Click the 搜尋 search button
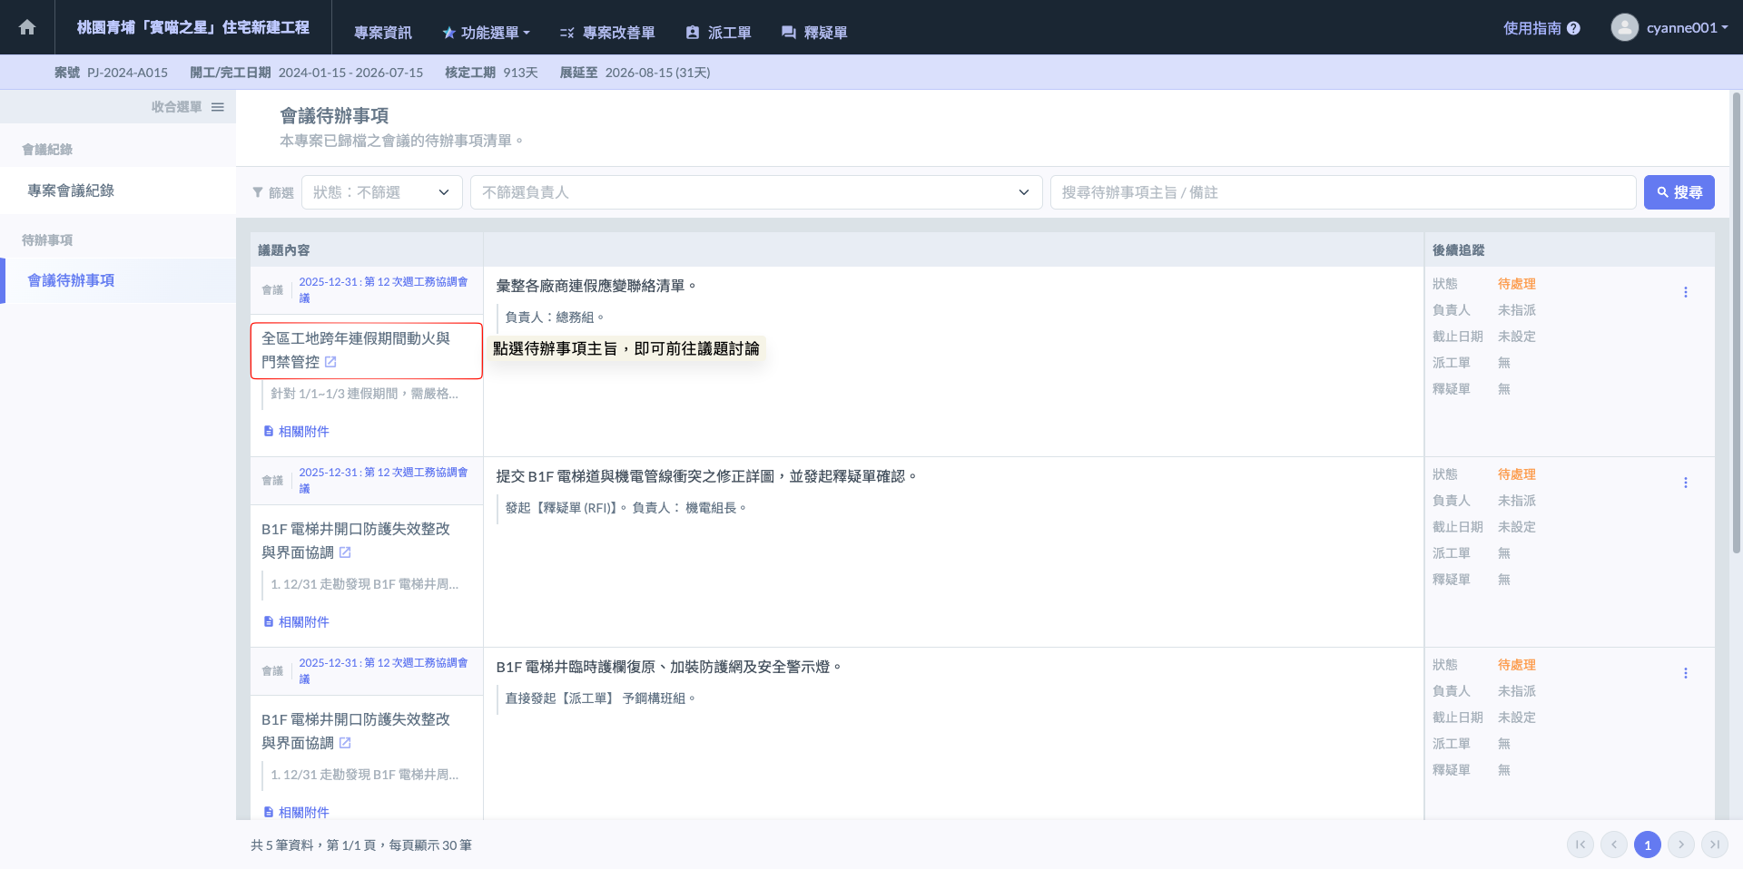The width and height of the screenshot is (1743, 869). point(1679,192)
